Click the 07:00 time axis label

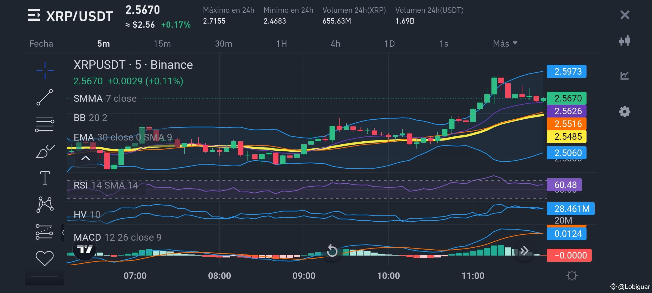(135, 276)
